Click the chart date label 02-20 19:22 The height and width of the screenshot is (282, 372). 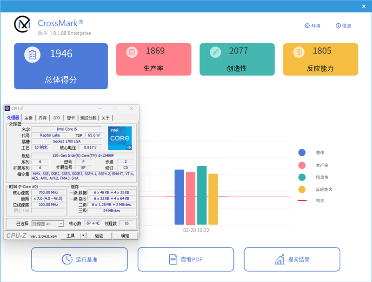(196, 230)
